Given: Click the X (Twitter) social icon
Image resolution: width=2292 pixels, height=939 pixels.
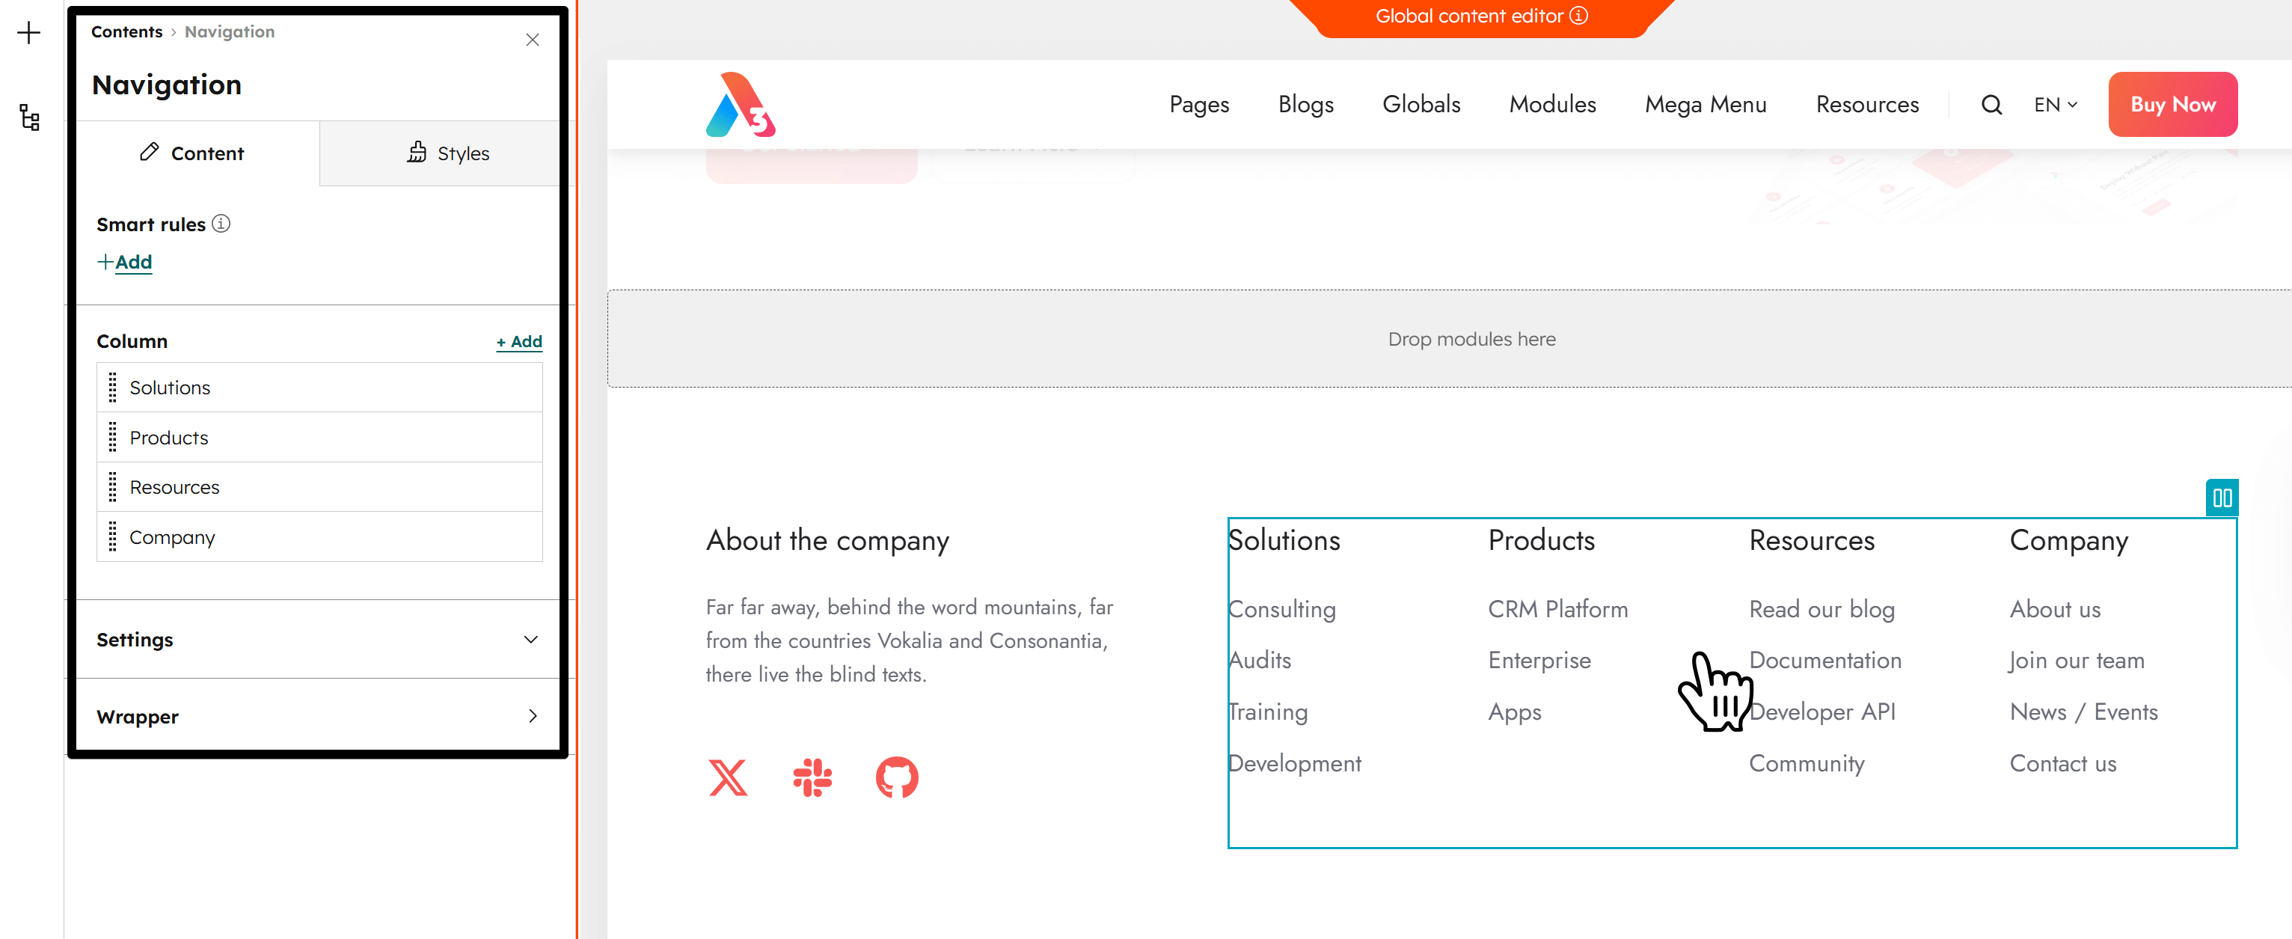Looking at the screenshot, I should [728, 777].
